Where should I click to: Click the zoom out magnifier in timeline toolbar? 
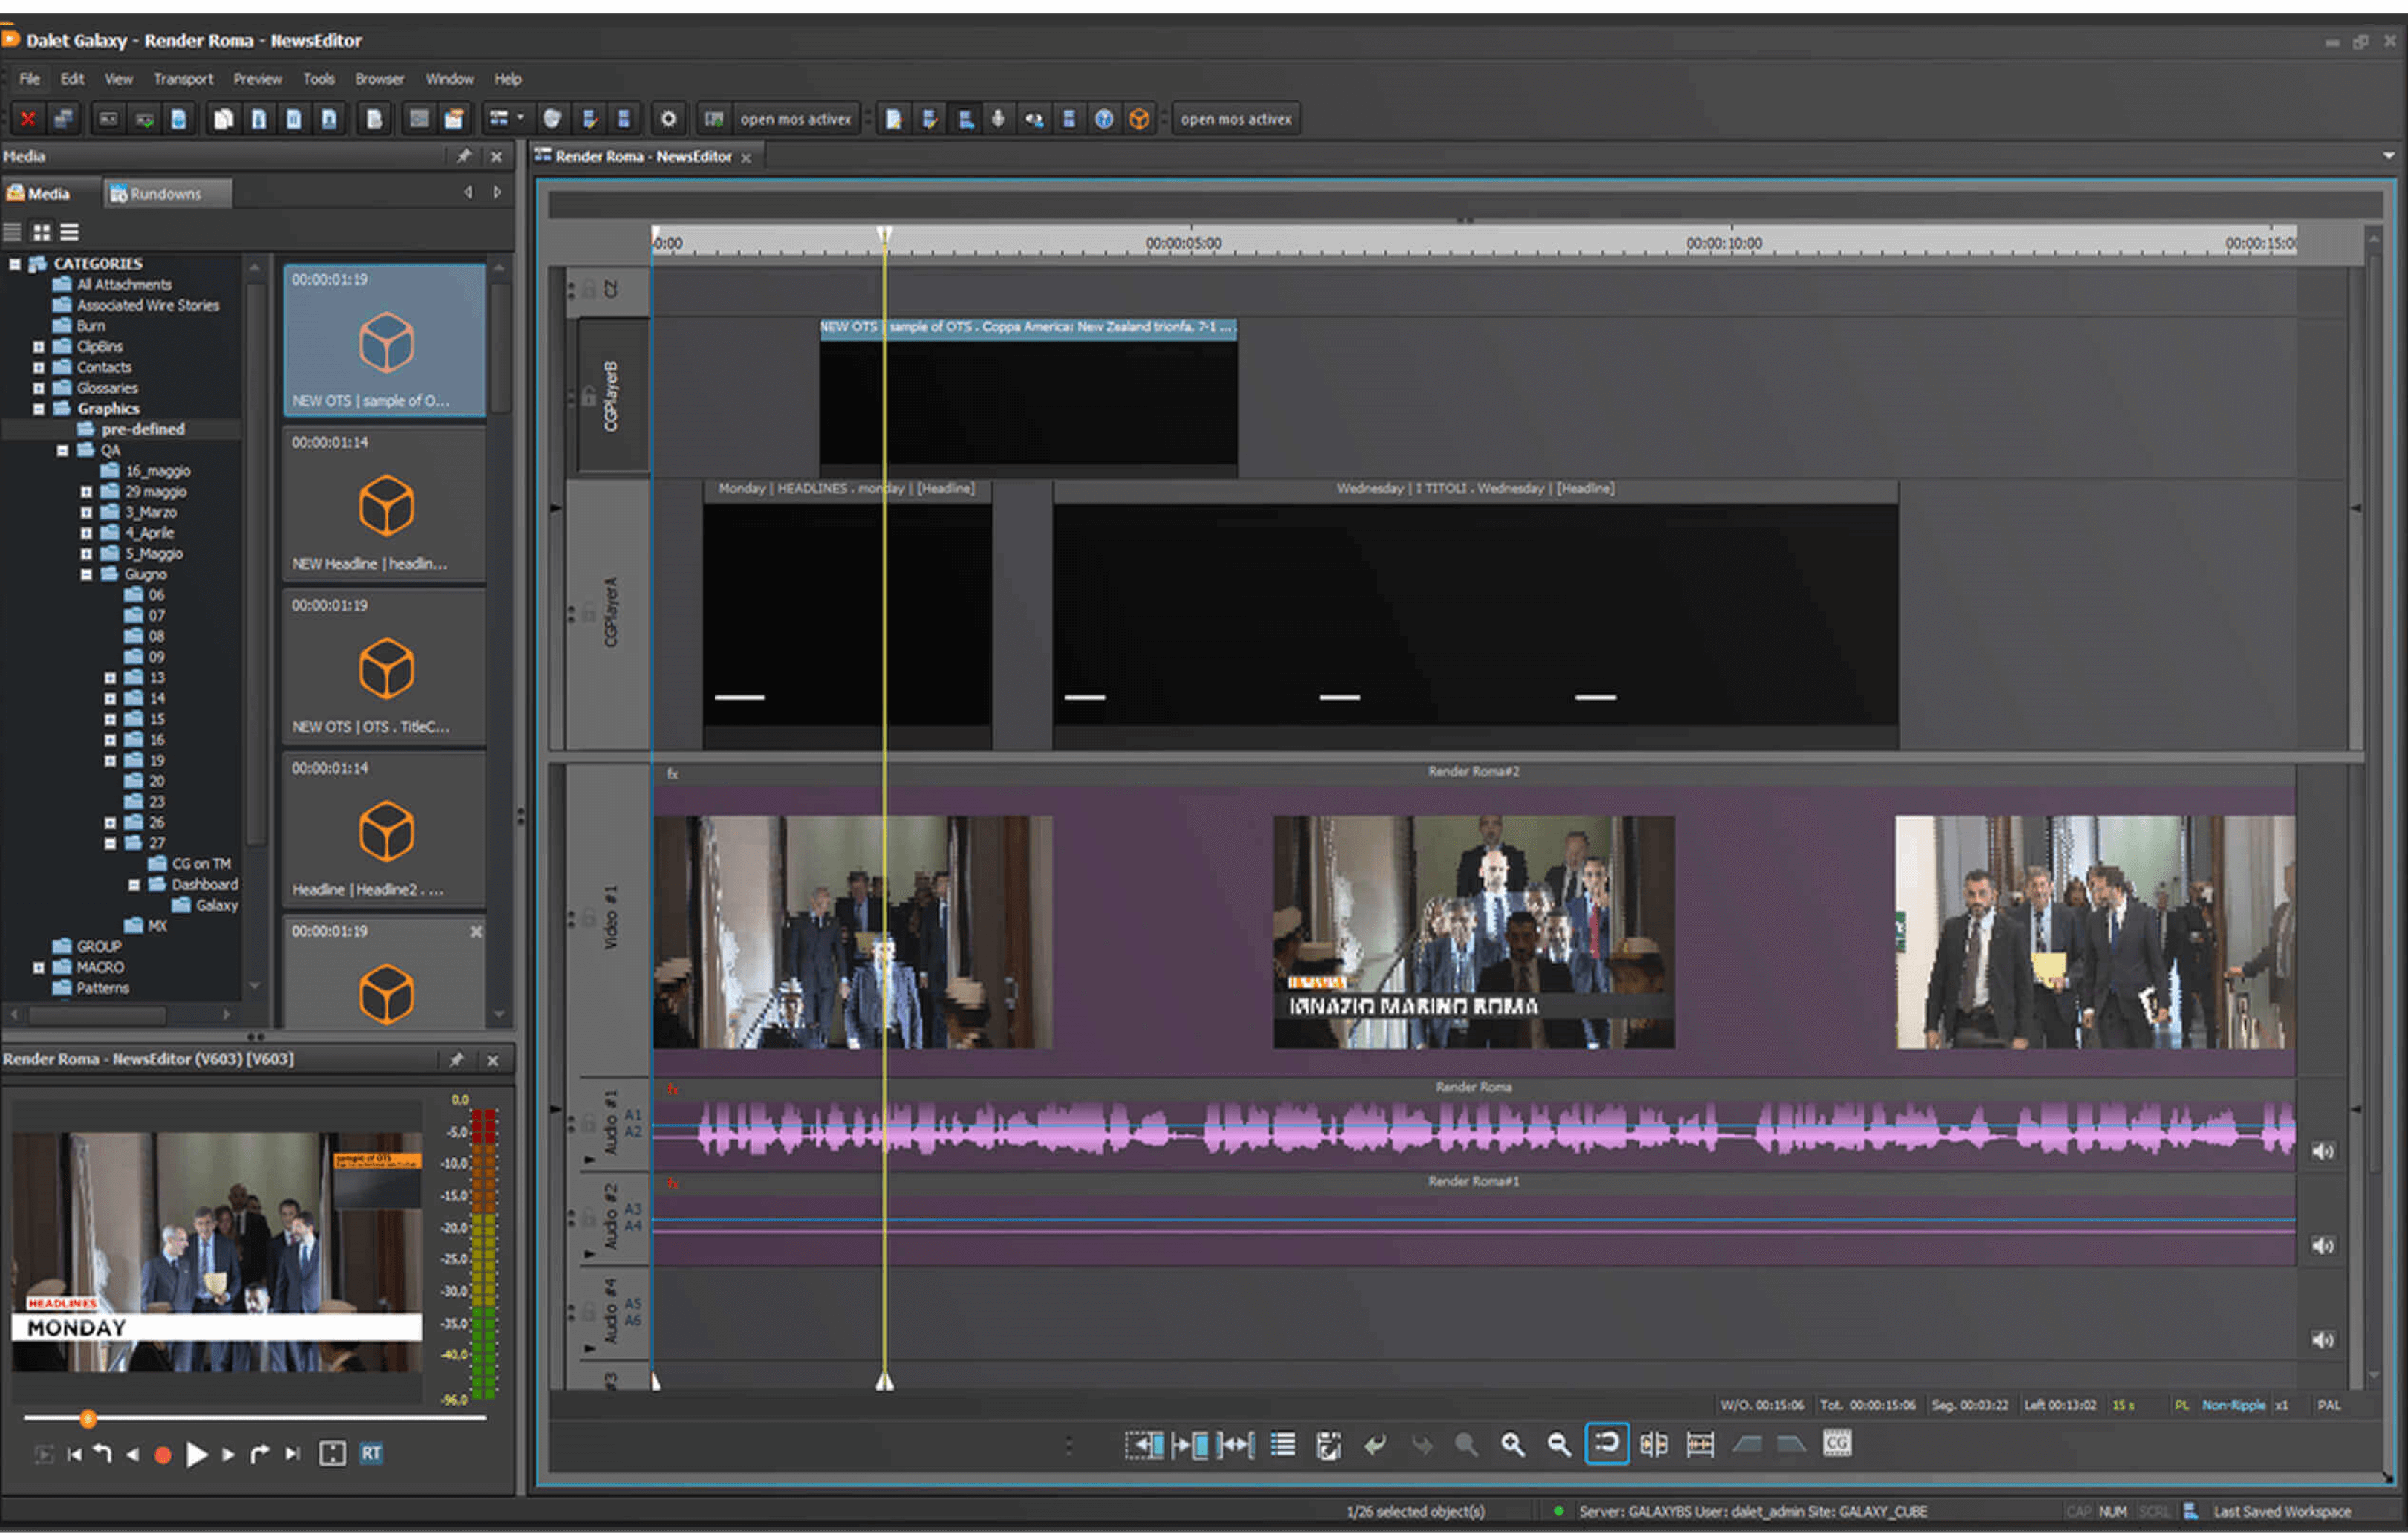(1558, 1444)
